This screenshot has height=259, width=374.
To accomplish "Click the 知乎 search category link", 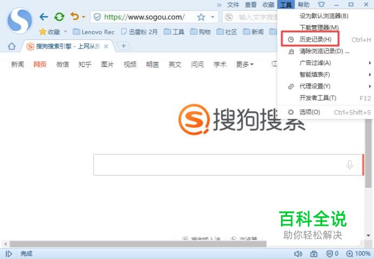I will (85, 64).
